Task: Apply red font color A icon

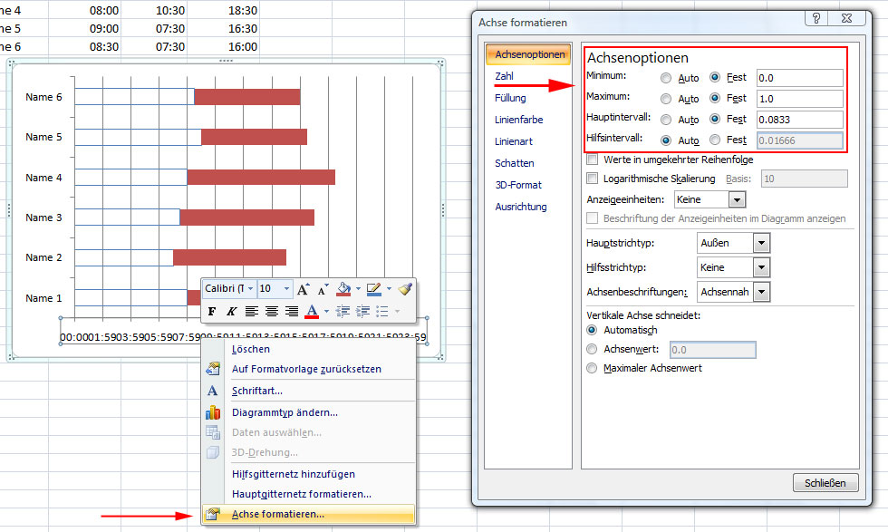Action: coord(312,311)
